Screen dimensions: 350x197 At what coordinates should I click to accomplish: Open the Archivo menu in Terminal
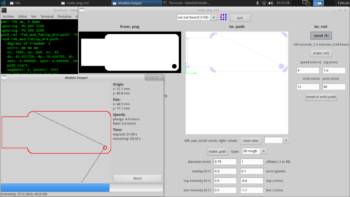(x=8, y=16)
